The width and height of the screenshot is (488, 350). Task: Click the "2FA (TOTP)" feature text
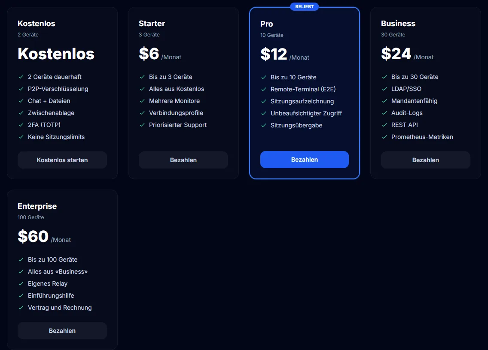[44, 125]
